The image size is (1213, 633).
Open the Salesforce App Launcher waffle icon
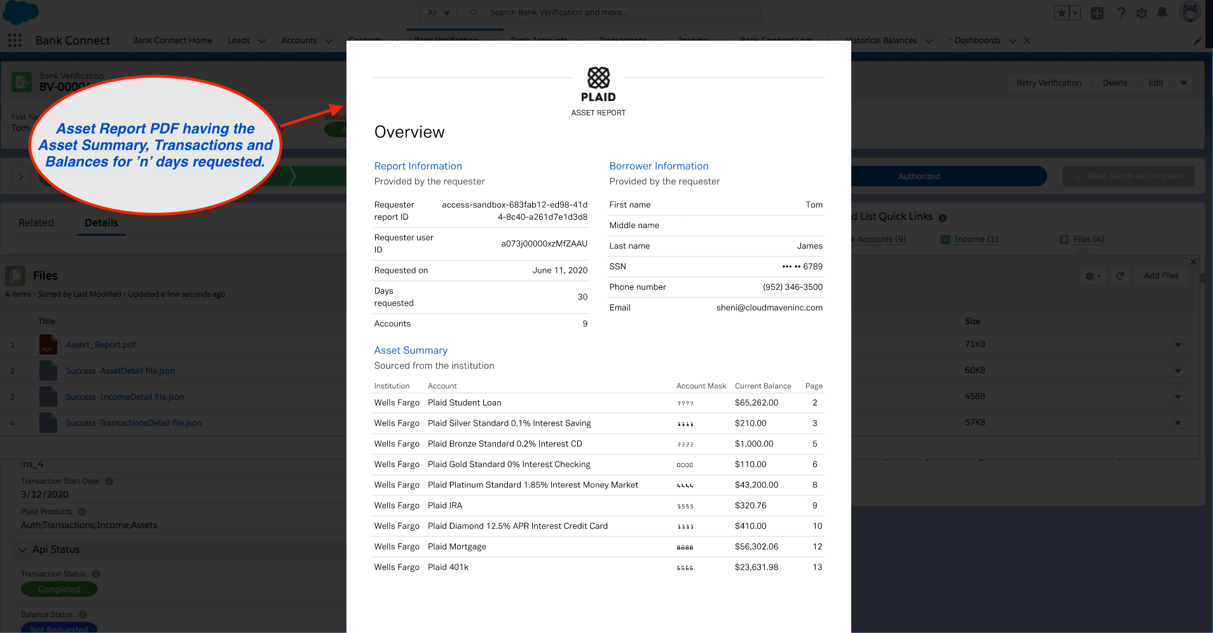pos(14,40)
